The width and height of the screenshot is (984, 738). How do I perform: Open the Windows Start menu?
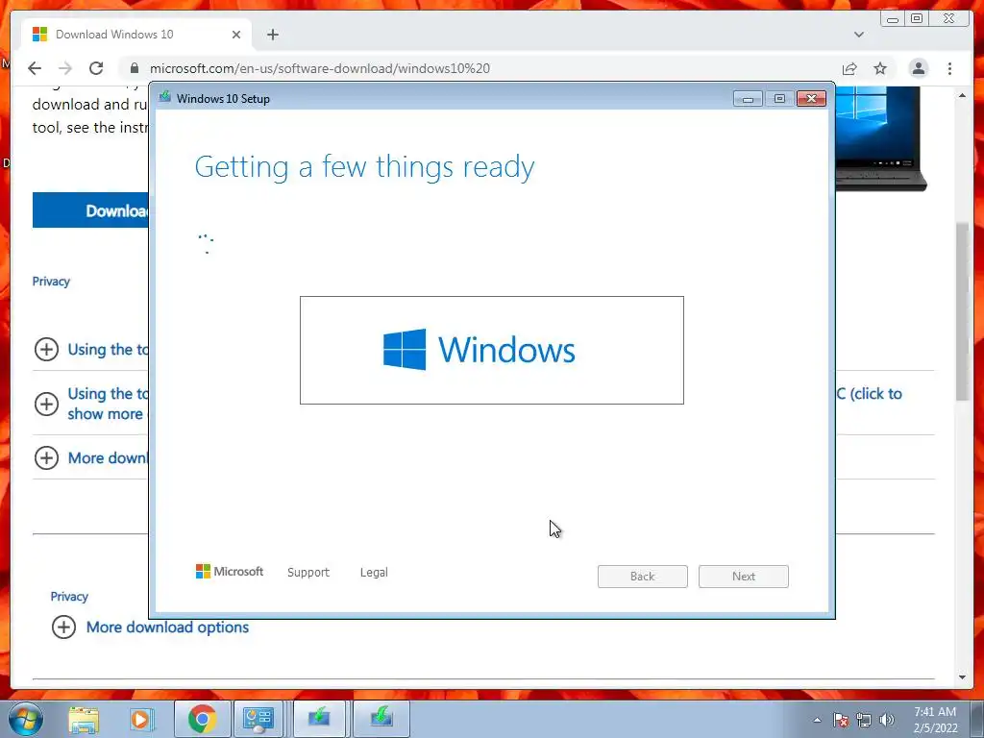[x=26, y=719]
